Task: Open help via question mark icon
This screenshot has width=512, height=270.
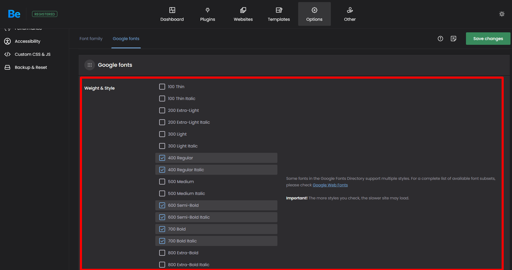Action: pyautogui.click(x=440, y=39)
